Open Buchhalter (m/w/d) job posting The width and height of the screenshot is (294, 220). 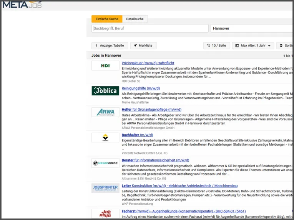pos(138,135)
